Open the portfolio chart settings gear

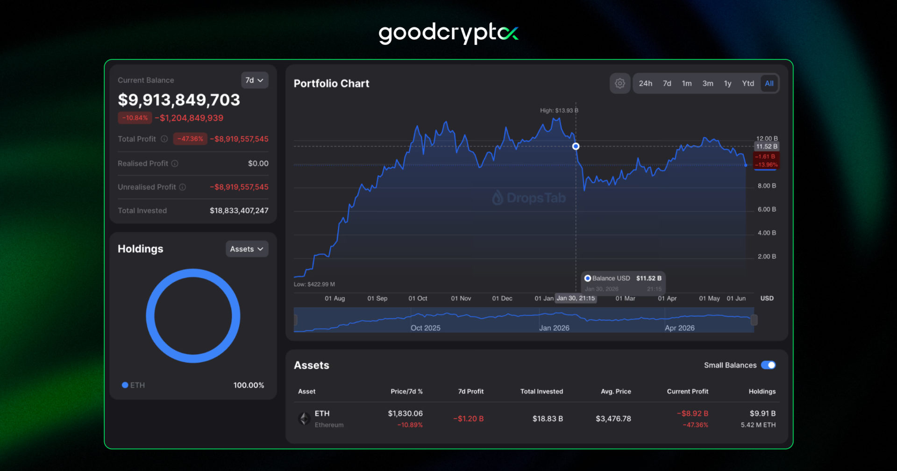[620, 84]
